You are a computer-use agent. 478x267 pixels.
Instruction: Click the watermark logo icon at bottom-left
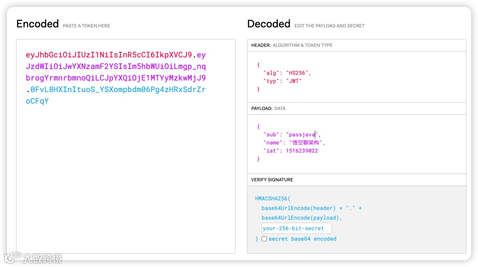coord(12,257)
